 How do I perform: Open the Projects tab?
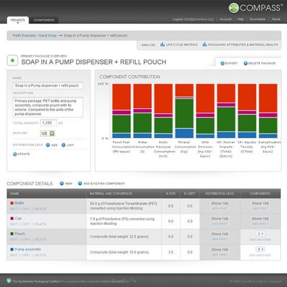18,20
